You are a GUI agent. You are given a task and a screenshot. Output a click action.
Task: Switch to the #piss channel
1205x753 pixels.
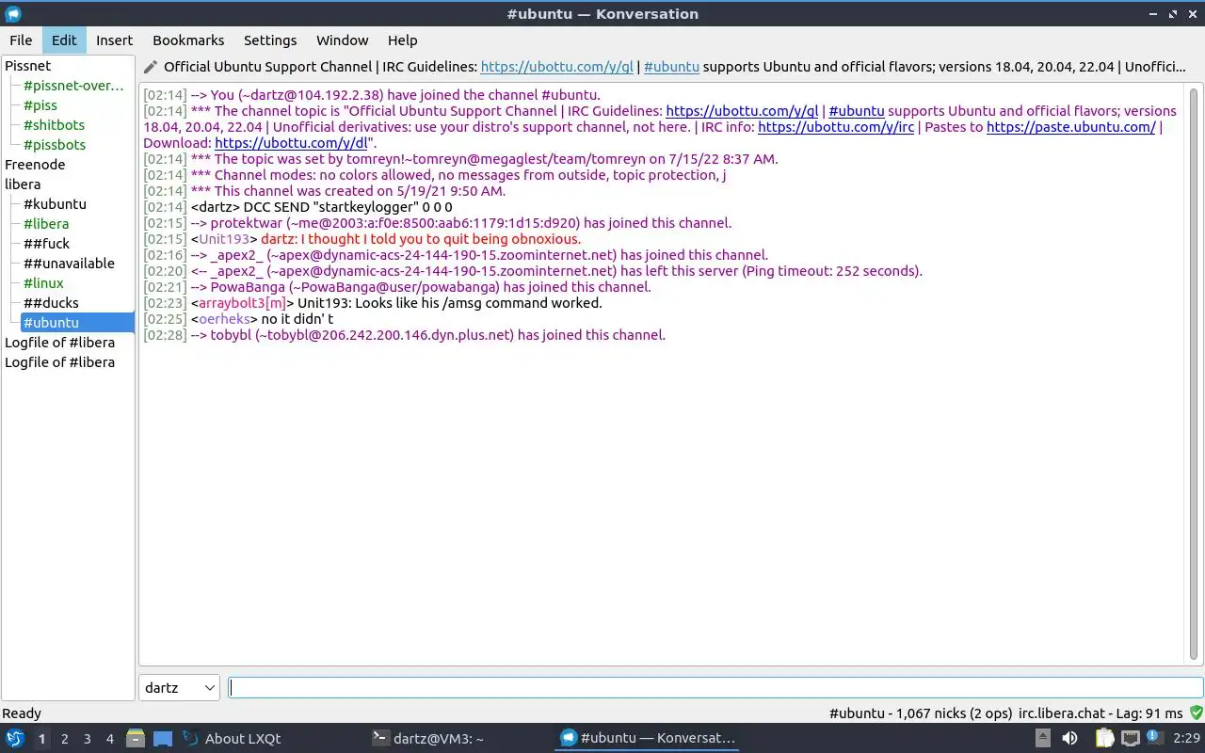pyautogui.click(x=40, y=105)
